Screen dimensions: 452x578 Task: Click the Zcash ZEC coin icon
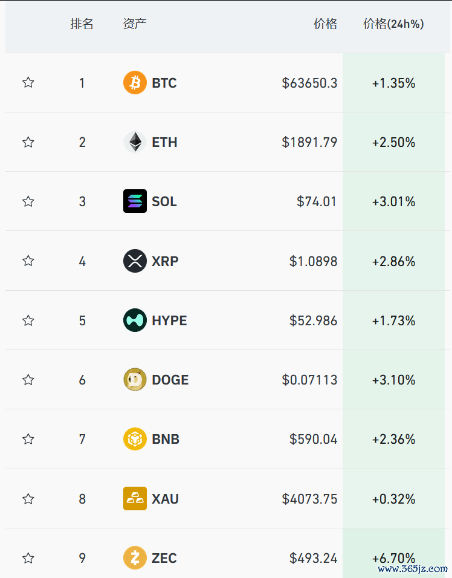(x=135, y=557)
